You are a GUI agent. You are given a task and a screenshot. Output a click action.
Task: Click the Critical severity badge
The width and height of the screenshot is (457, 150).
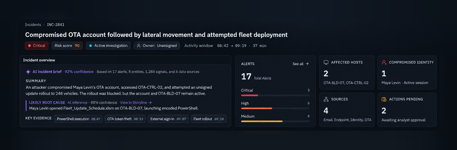tap(37, 46)
